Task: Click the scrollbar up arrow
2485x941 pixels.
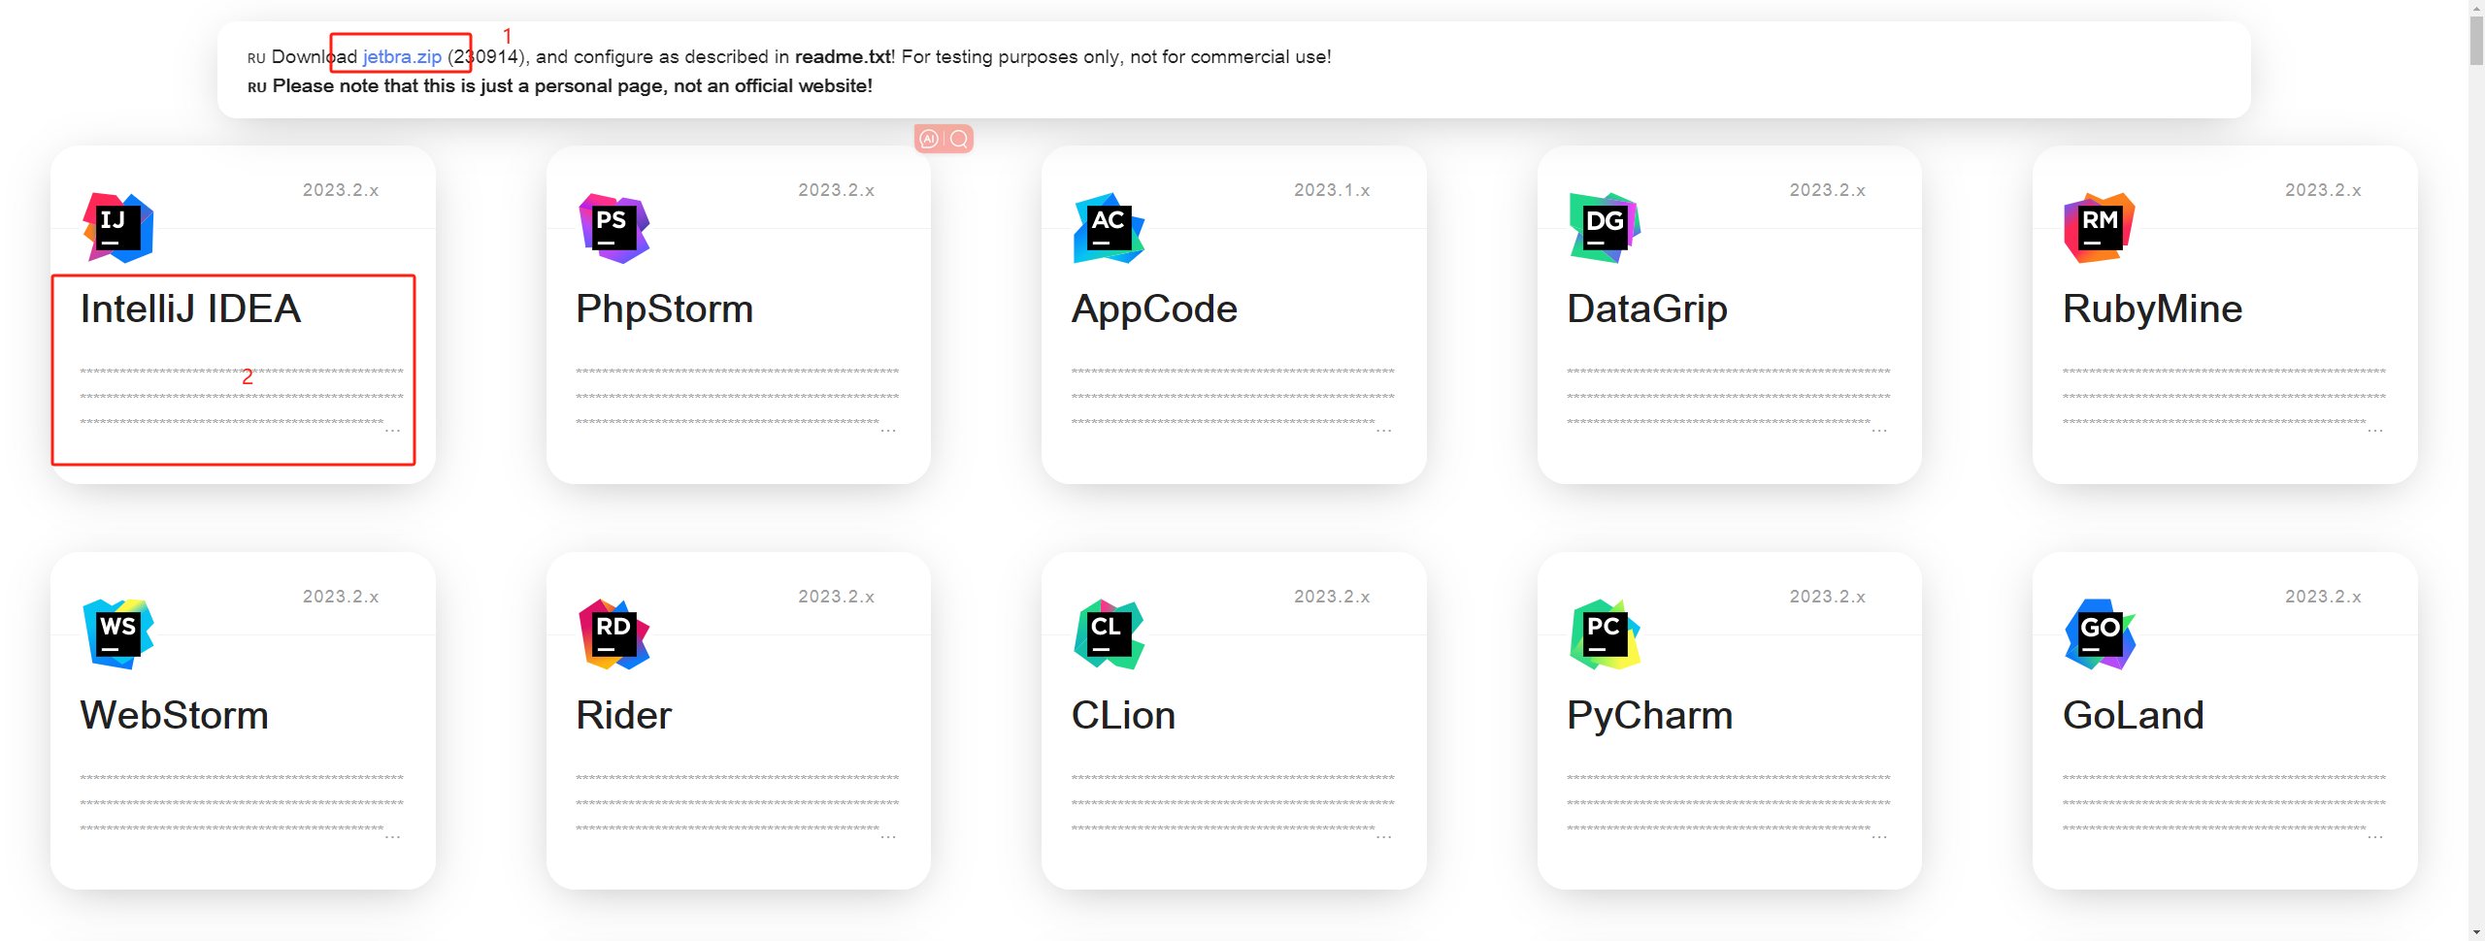Action: 2476,8
